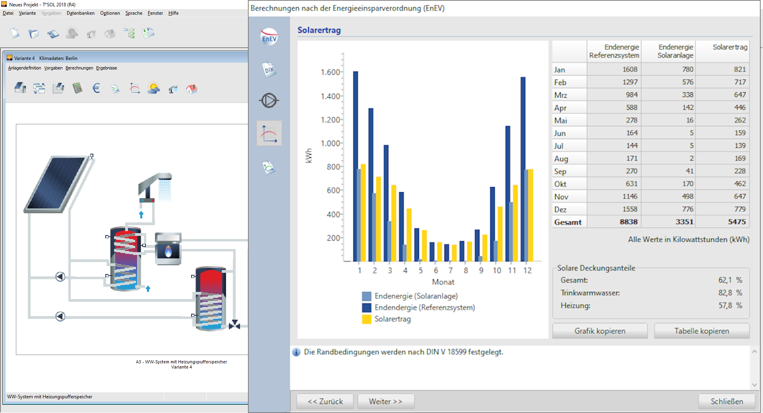Image resolution: width=763 pixels, height=413 pixels.
Task: Open the Datei menu
Action: coord(8,13)
